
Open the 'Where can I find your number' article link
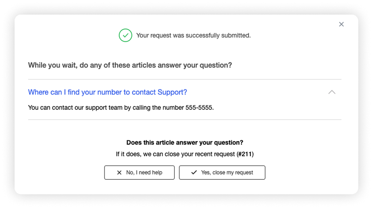[x=107, y=92]
